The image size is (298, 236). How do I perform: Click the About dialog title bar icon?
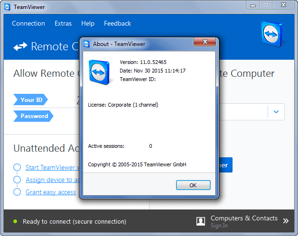[x=86, y=44]
